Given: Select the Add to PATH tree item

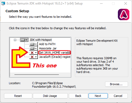Looking at the screenshot, I should coord(47,44).
